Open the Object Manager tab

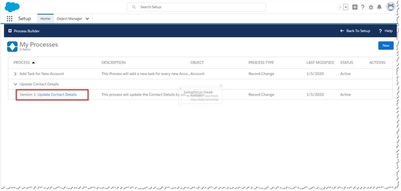pyautogui.click(x=69, y=19)
